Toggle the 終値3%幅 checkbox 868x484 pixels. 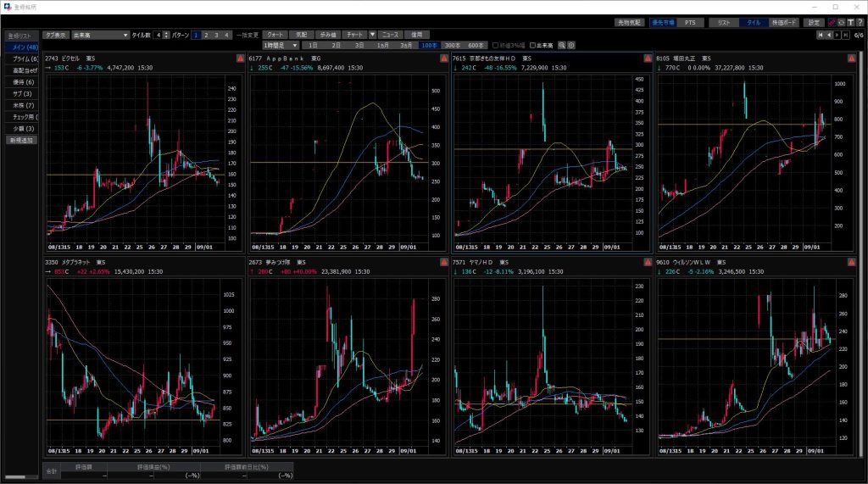tap(495, 45)
